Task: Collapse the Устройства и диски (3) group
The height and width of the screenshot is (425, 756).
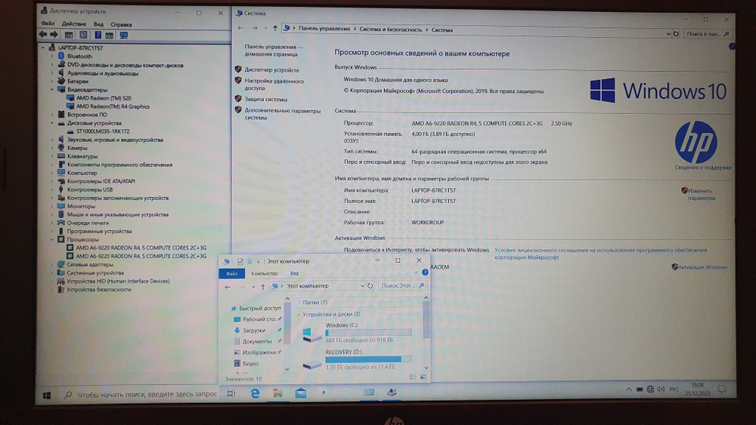Action: tap(299, 314)
